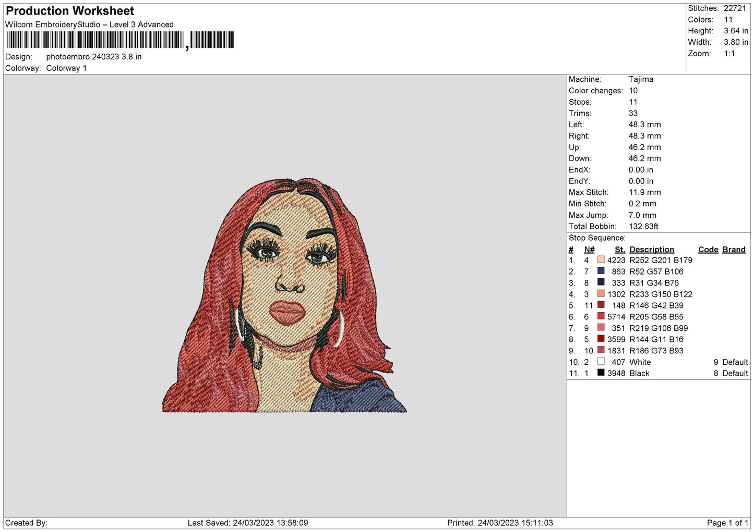
Task: Select the R186 G73 B93 rose swatch
Action: coord(601,350)
